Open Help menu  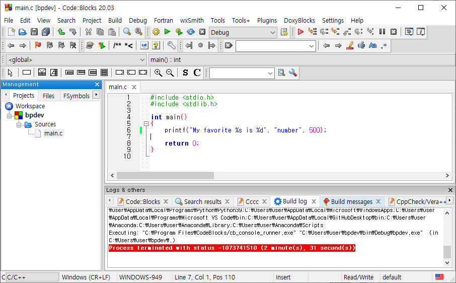point(357,20)
